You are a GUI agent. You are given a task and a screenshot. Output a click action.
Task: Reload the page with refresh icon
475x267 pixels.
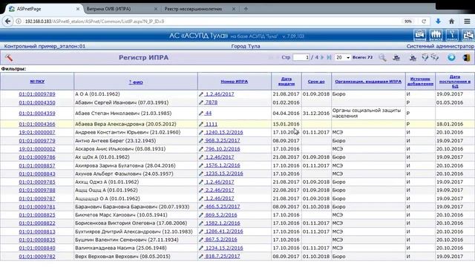coord(424,22)
